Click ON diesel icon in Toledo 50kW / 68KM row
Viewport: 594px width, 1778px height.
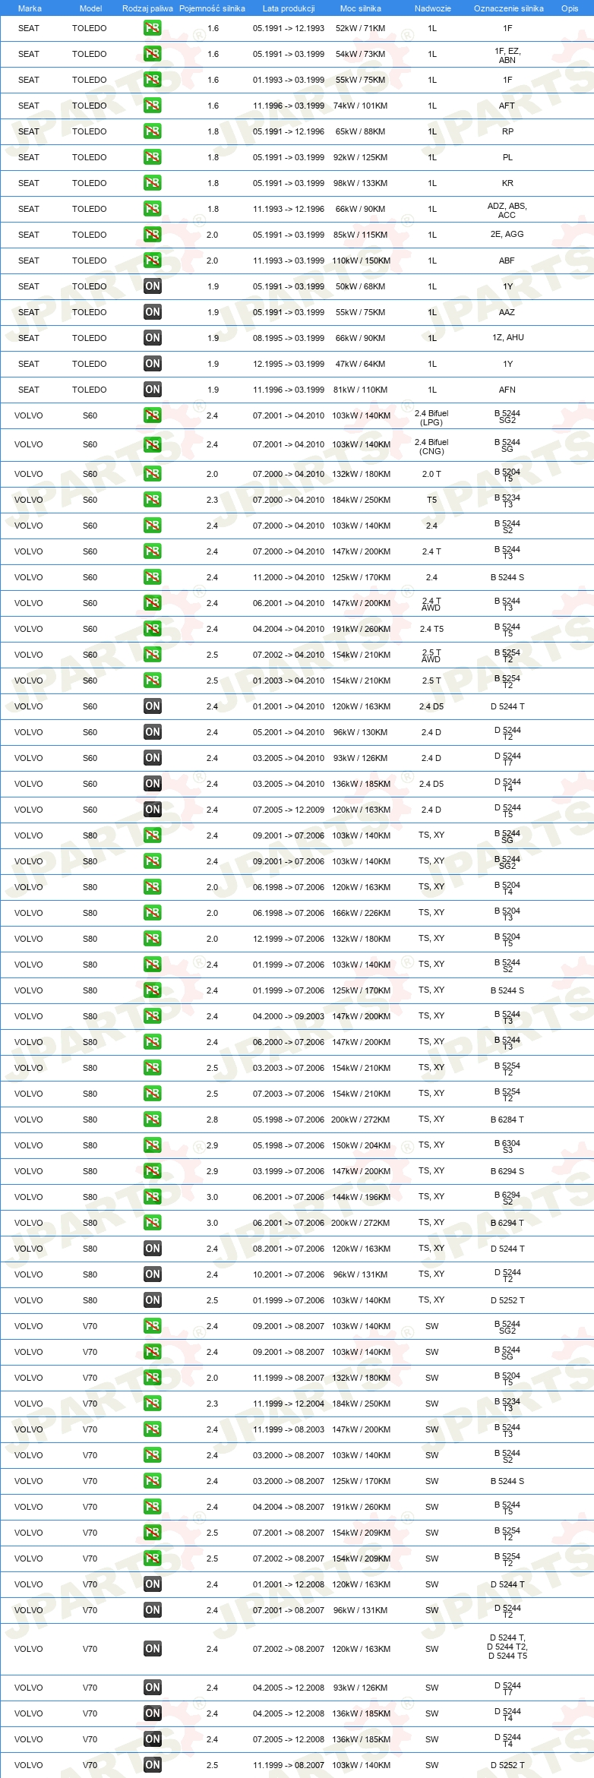pyautogui.click(x=153, y=286)
